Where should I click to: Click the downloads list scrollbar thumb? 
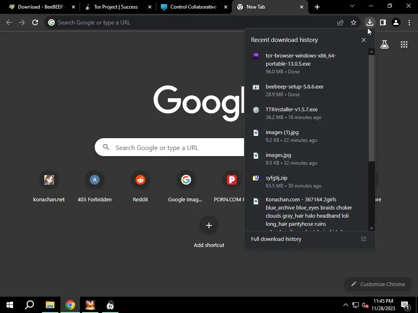pos(371,108)
